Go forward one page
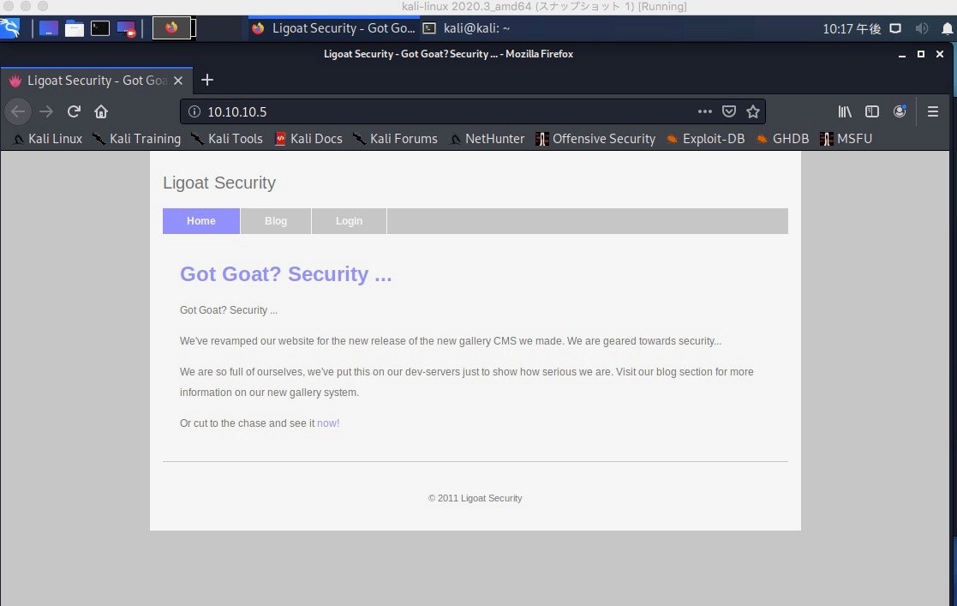The height and width of the screenshot is (606, 957). [46, 111]
